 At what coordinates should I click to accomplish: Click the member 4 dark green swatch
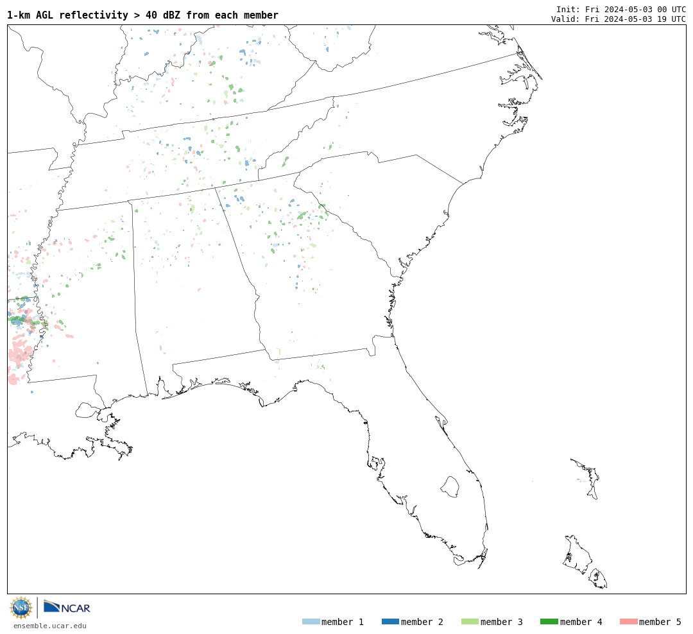[549, 621]
